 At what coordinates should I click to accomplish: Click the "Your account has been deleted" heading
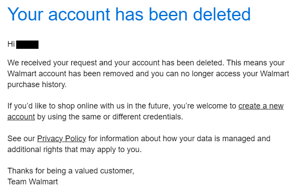click(129, 15)
